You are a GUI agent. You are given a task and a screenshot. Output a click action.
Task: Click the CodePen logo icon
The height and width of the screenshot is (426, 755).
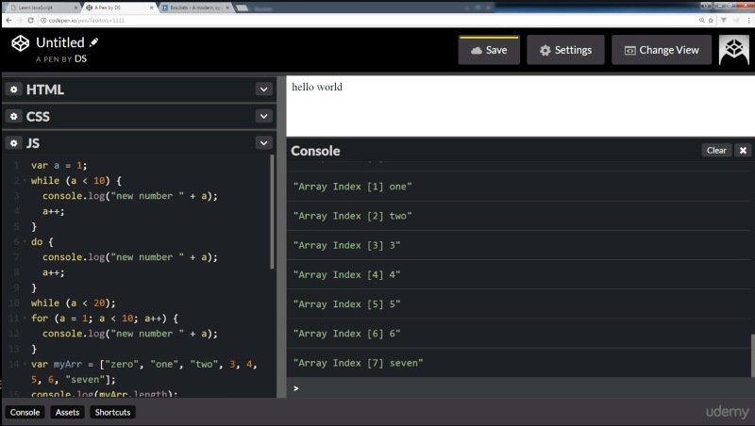point(21,44)
